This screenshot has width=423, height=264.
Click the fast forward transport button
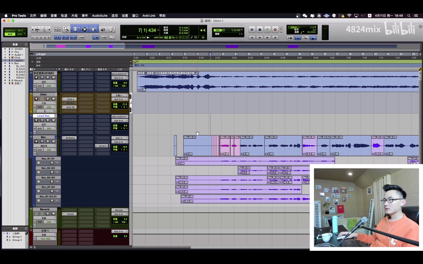(x=267, y=38)
